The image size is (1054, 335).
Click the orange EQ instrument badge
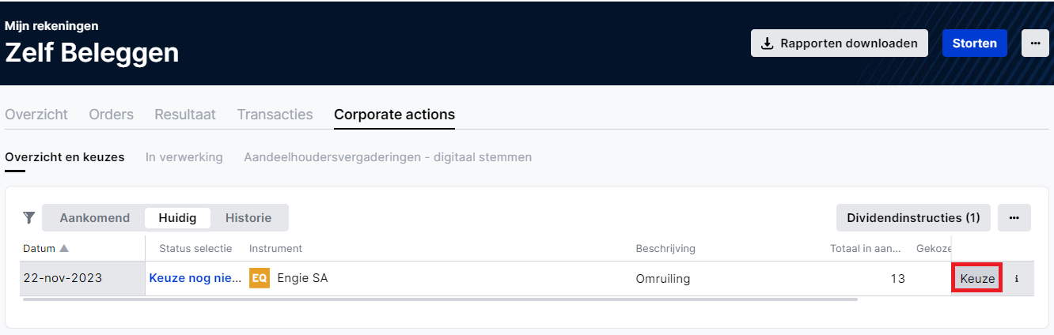[259, 278]
